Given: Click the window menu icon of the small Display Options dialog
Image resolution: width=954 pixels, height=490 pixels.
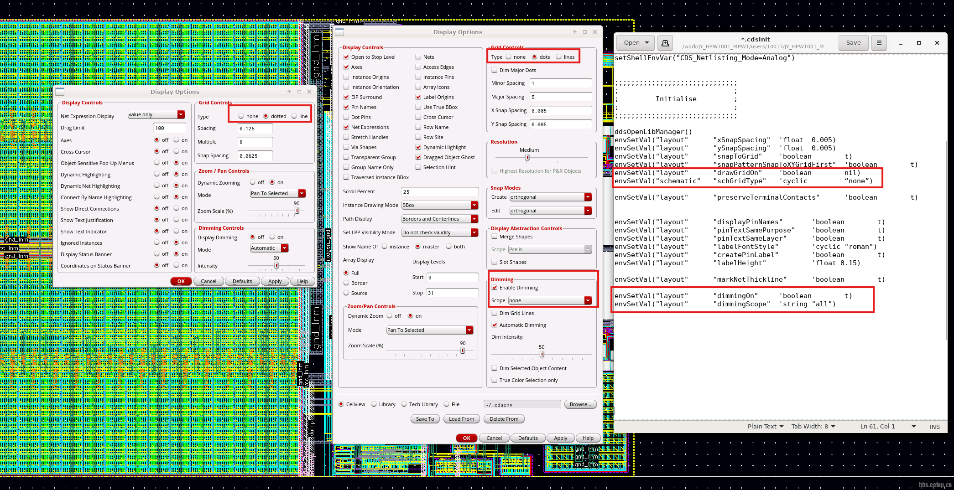Looking at the screenshot, I should 60,92.
